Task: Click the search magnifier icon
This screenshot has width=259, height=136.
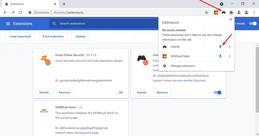Action: [54, 24]
